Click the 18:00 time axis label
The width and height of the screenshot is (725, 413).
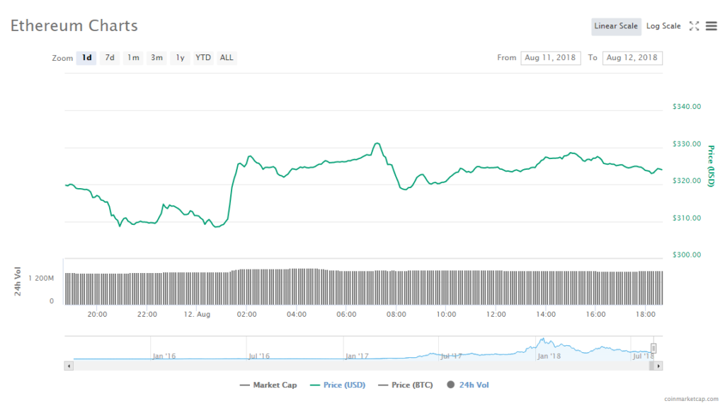point(646,315)
